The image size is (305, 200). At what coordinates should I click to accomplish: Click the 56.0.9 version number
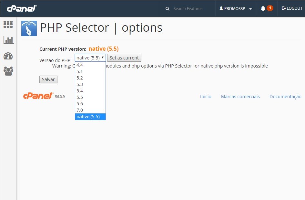(x=60, y=97)
